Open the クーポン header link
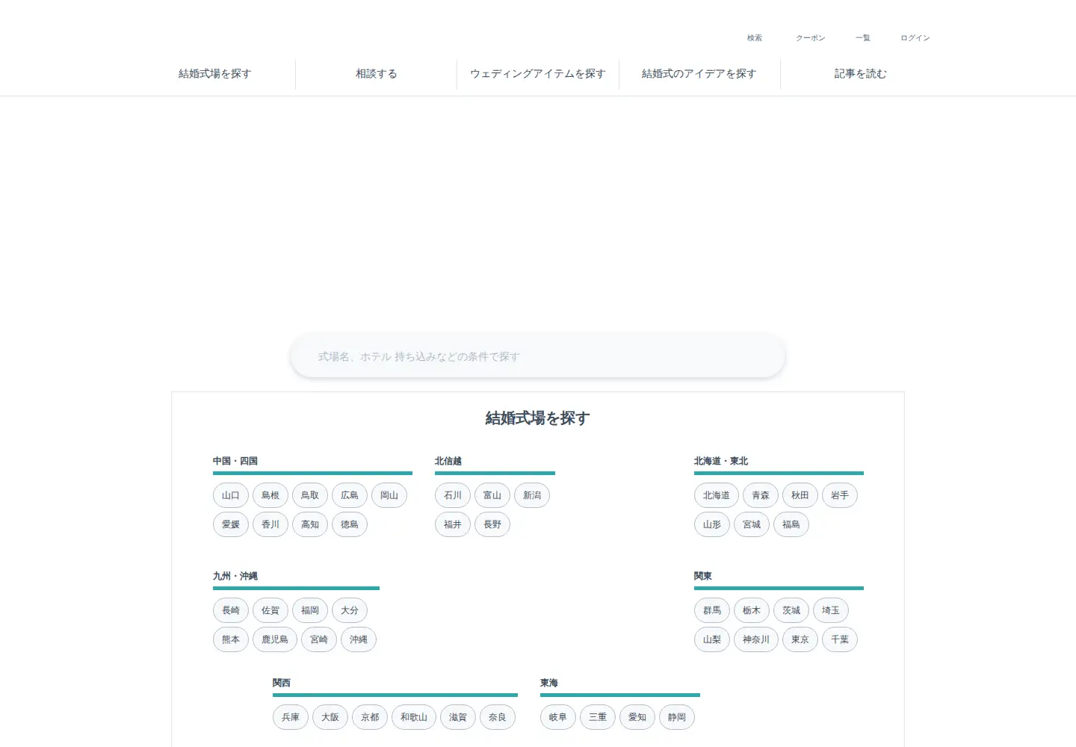Viewport: 1076px width, 747px height. 810,38
